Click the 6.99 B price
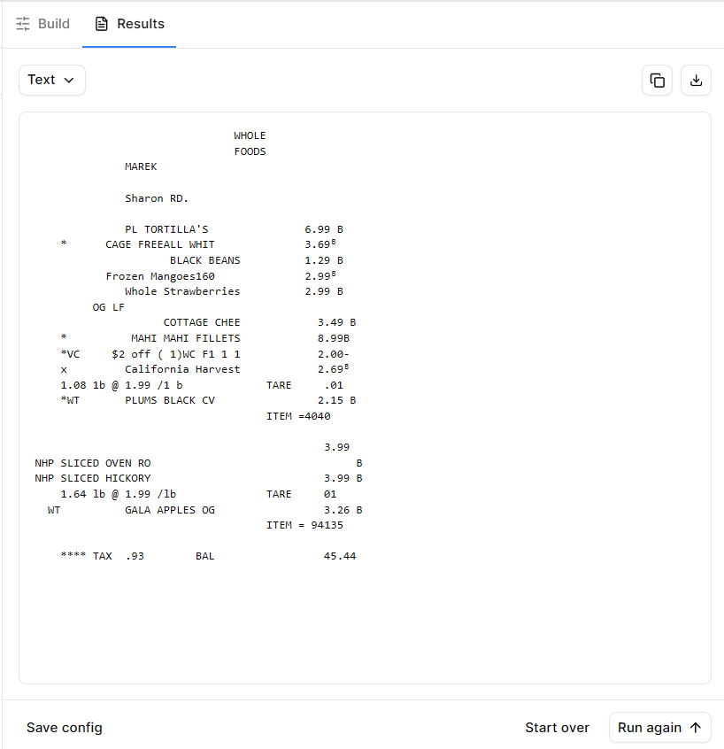The width and height of the screenshot is (724, 749). pos(324,229)
